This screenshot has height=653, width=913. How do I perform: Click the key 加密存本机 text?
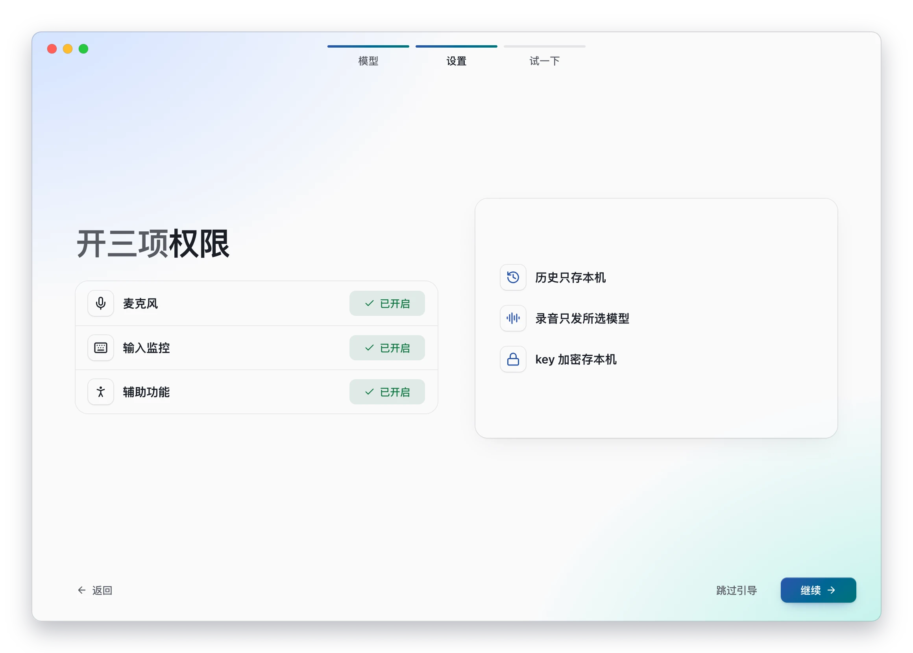576,360
